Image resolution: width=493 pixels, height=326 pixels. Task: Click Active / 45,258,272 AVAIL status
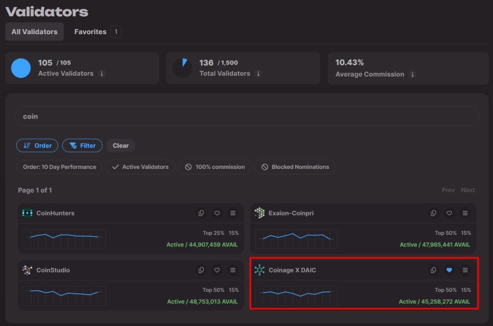point(434,301)
